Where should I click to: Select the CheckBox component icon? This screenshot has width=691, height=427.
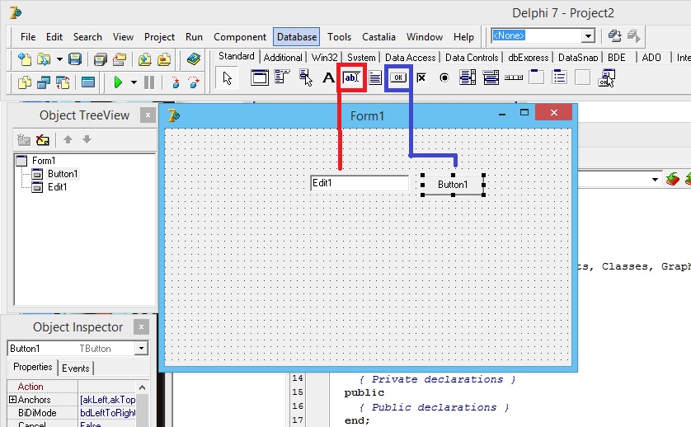[x=421, y=78]
